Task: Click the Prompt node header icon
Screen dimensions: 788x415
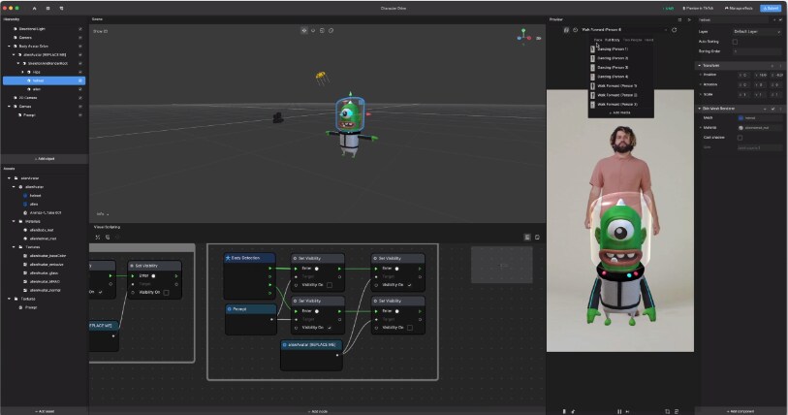Action: click(x=229, y=309)
